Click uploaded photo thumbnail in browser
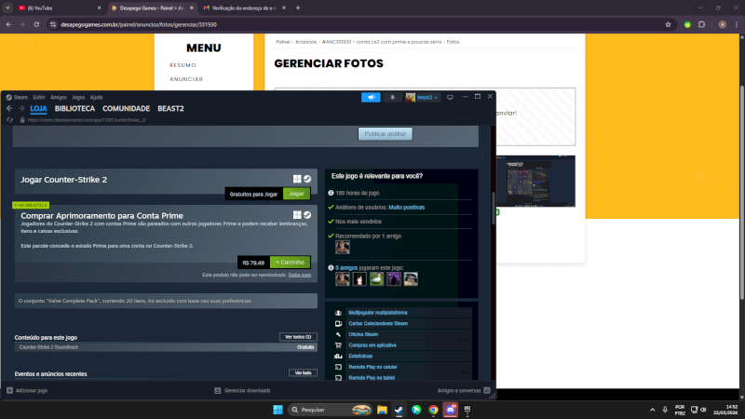This screenshot has height=419, width=745. click(x=535, y=181)
